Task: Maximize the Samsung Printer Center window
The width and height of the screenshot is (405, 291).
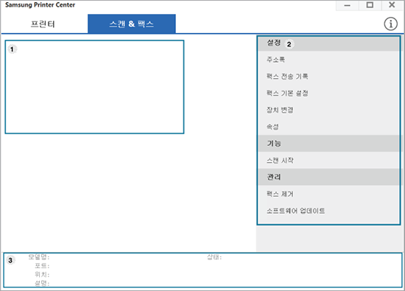Action: click(x=370, y=5)
